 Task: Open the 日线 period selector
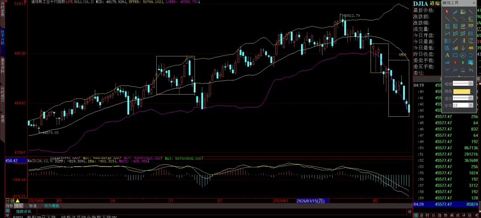pyautogui.click(x=10, y=201)
